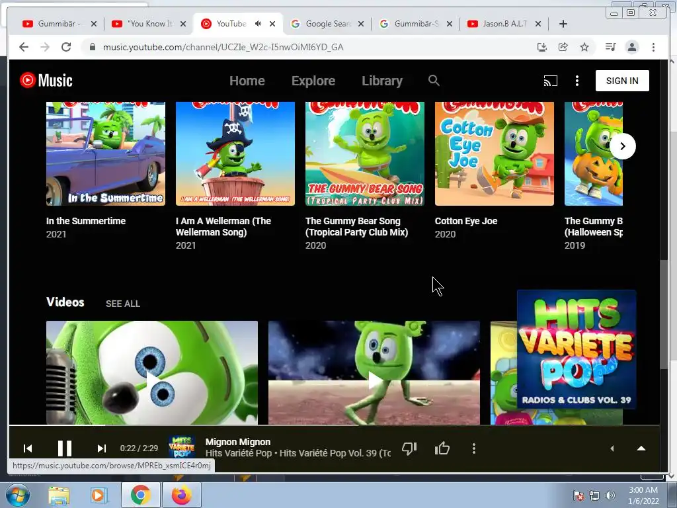This screenshot has width=677, height=508.
Task: Dislike the current song Mignon Mignon
Action: click(x=409, y=448)
